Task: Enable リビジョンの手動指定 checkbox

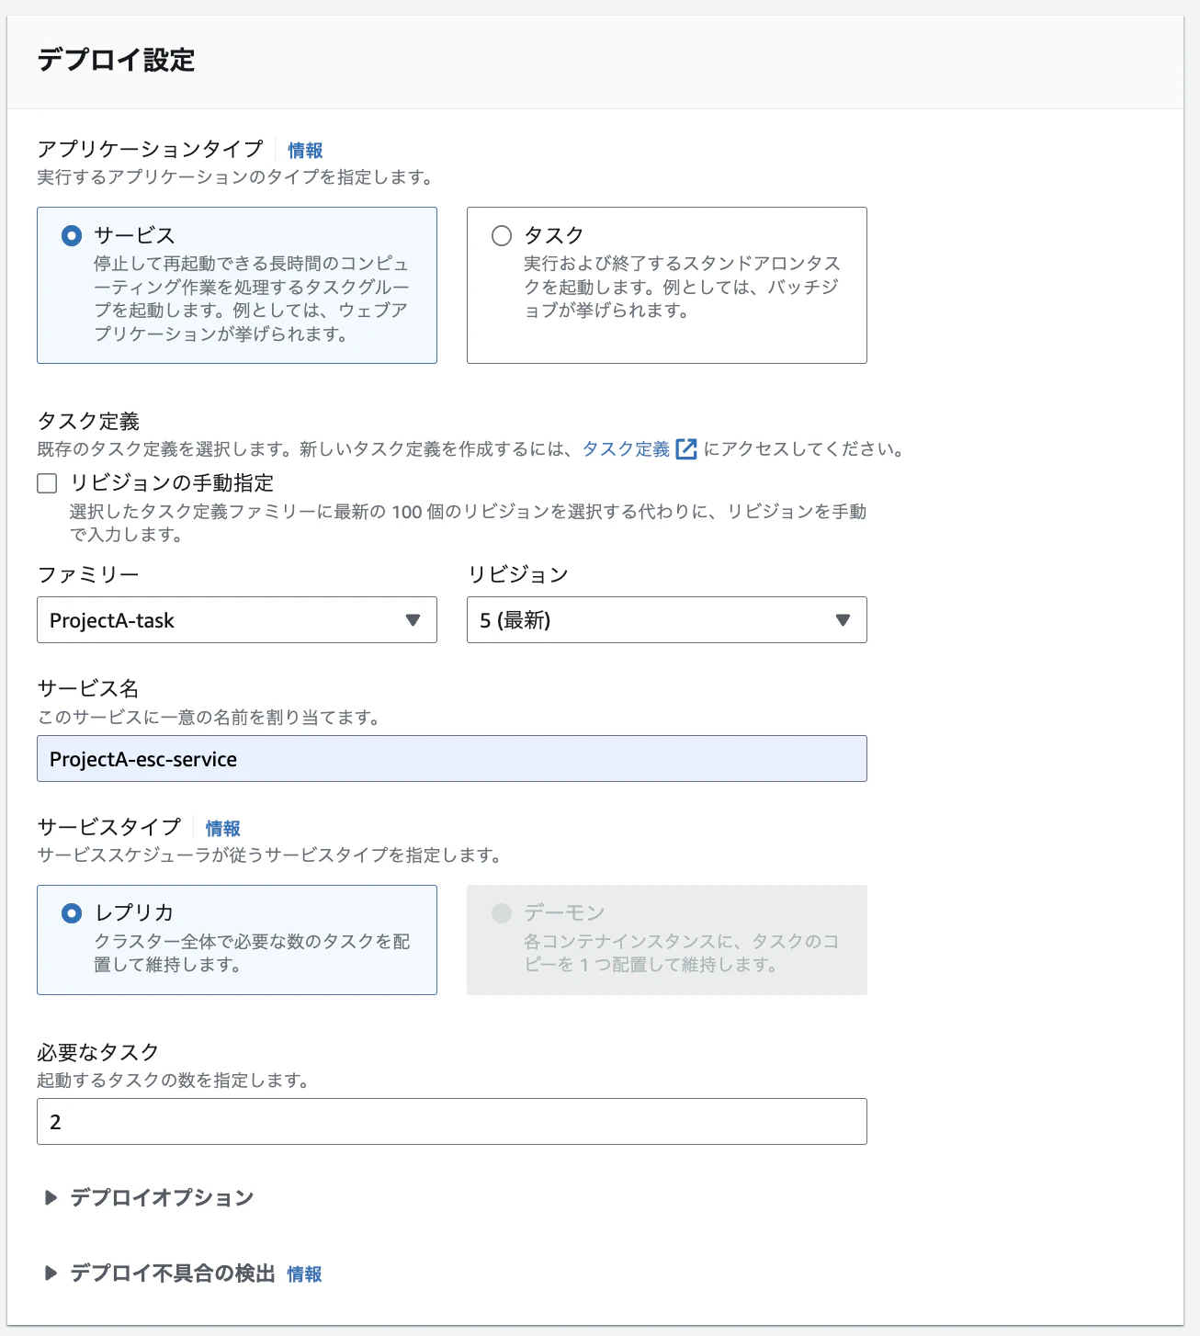Action: click(47, 483)
